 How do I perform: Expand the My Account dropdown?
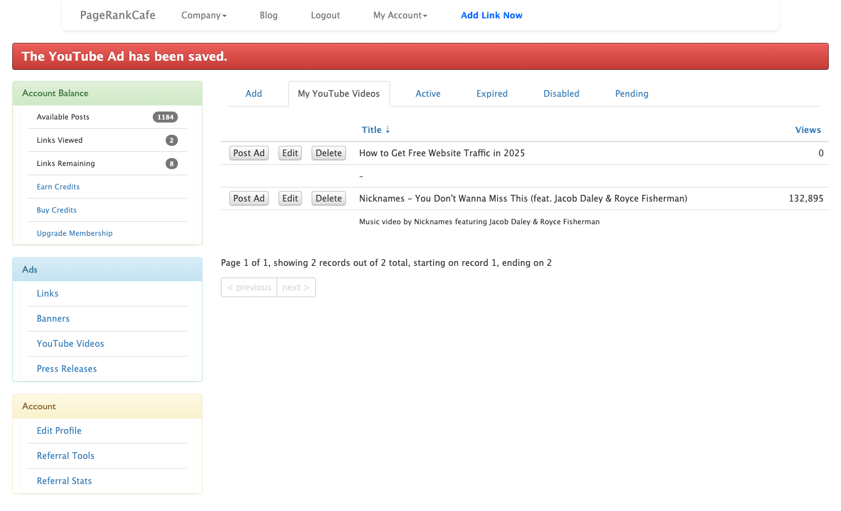coord(400,15)
